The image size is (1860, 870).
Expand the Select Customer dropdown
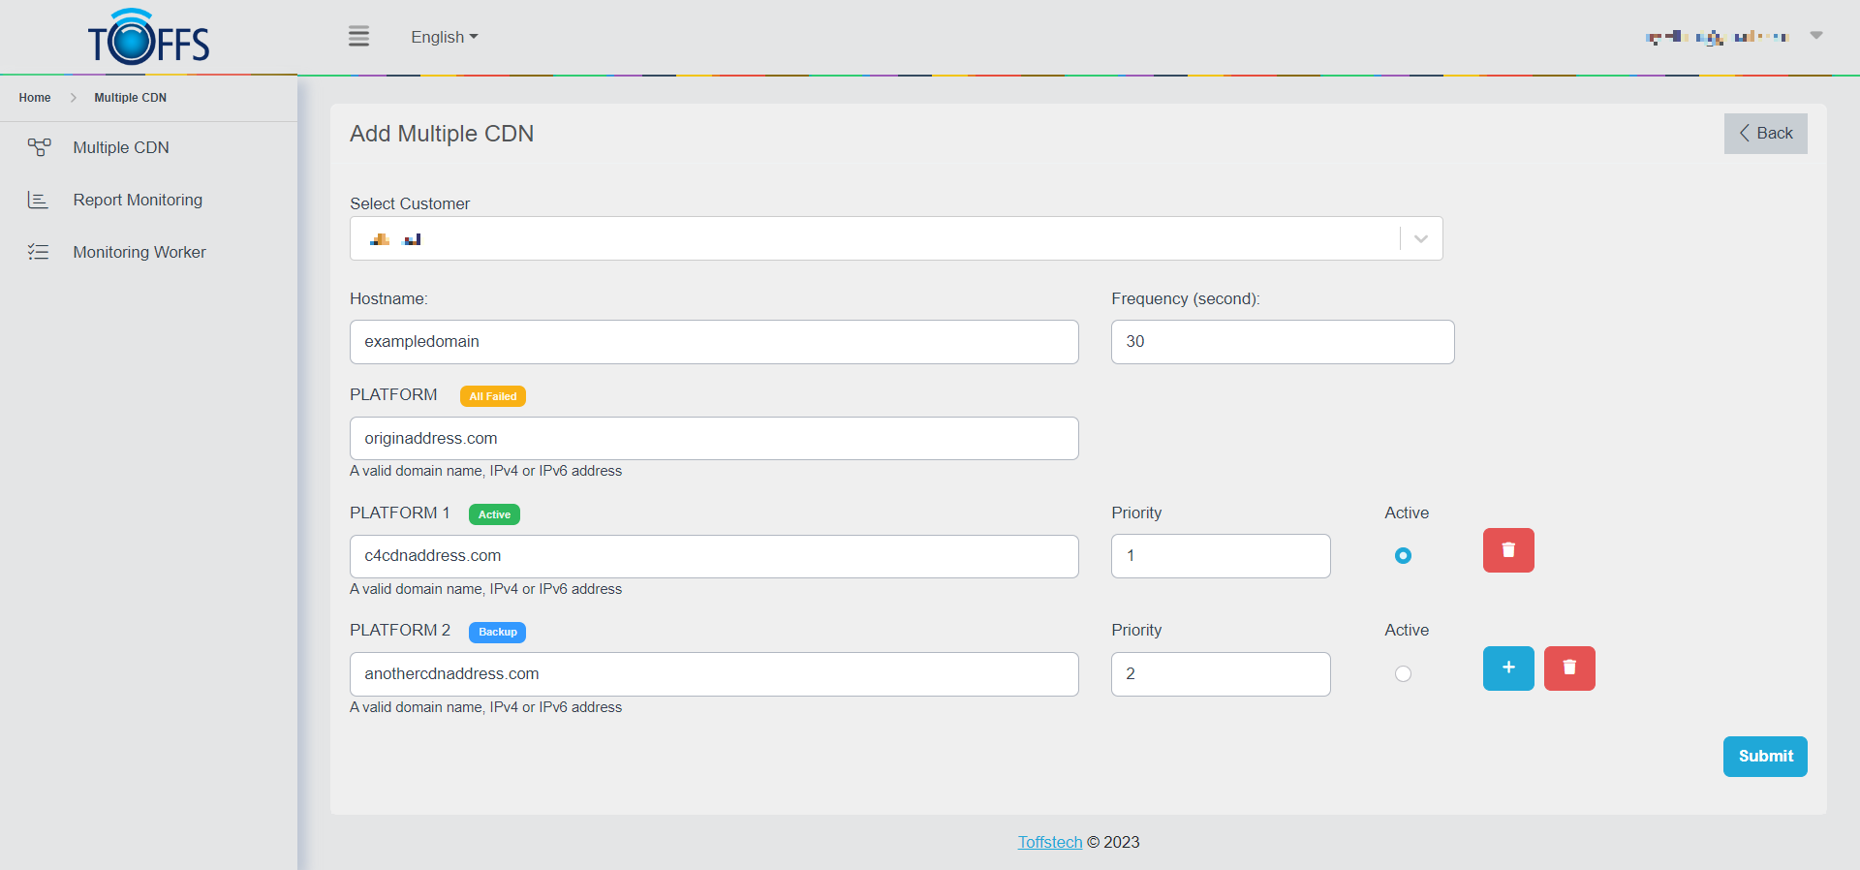coord(1420,239)
